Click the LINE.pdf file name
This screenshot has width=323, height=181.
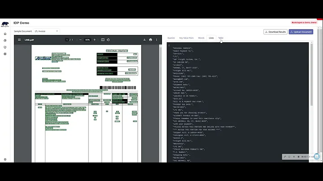(29, 40)
